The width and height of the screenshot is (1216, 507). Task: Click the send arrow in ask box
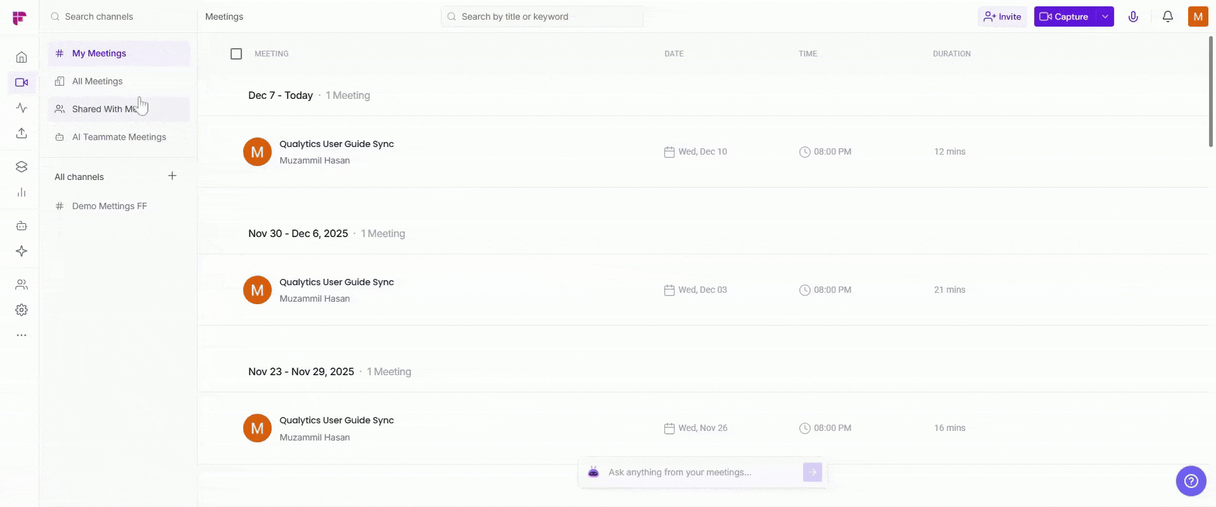[x=813, y=472]
